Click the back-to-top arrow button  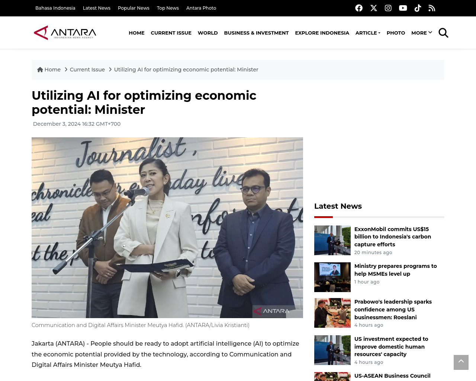click(x=461, y=362)
